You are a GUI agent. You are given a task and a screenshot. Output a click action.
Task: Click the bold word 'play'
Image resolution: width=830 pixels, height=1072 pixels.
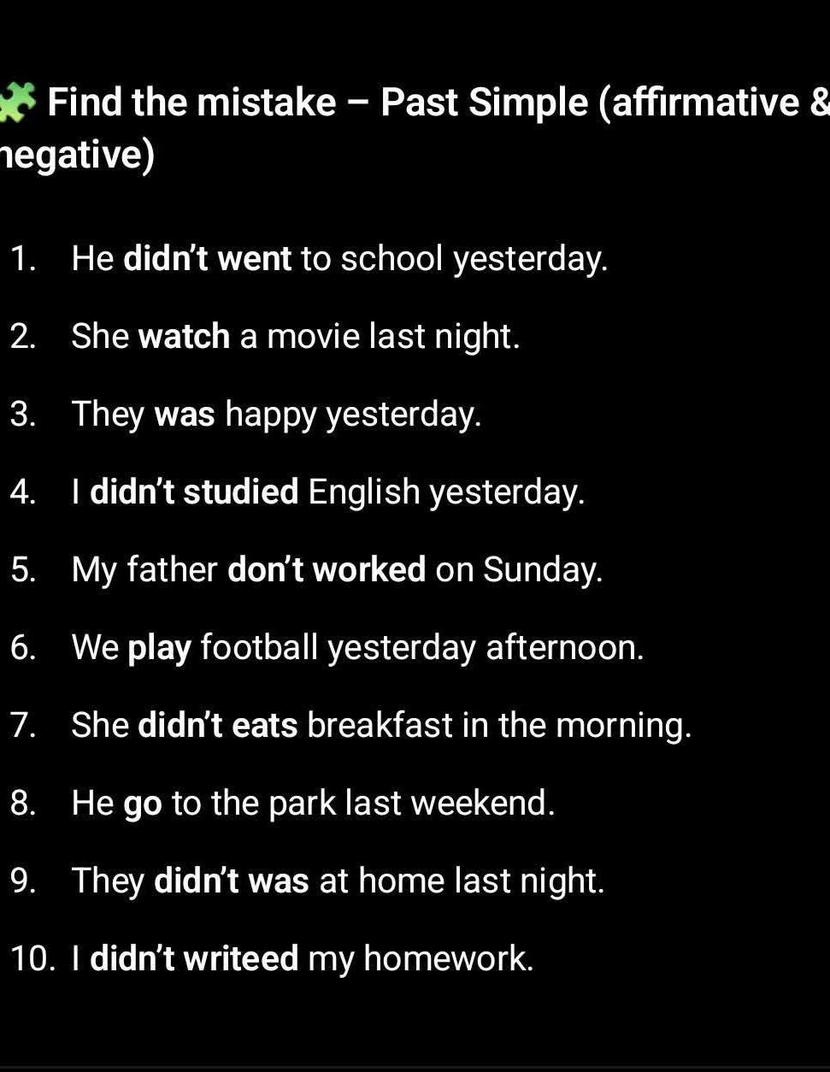(x=159, y=649)
